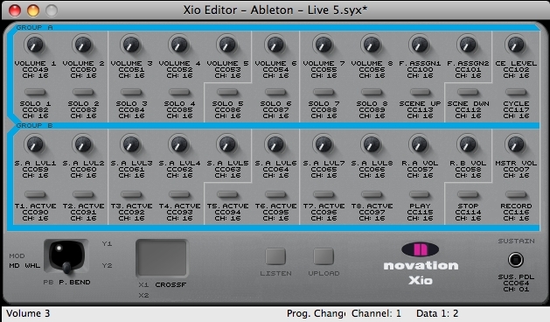Click the Volume 8 knob
The width and height of the screenshot is (550, 322).
[x=372, y=45]
